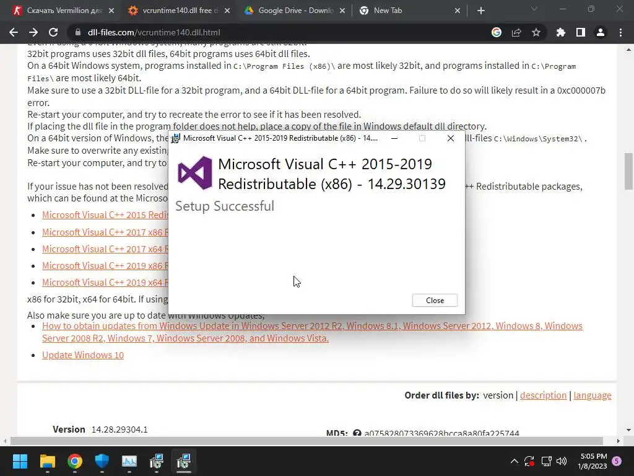This screenshot has height=476, width=634.
Task: Open the volume speaker tray icon
Action: [x=562, y=461]
